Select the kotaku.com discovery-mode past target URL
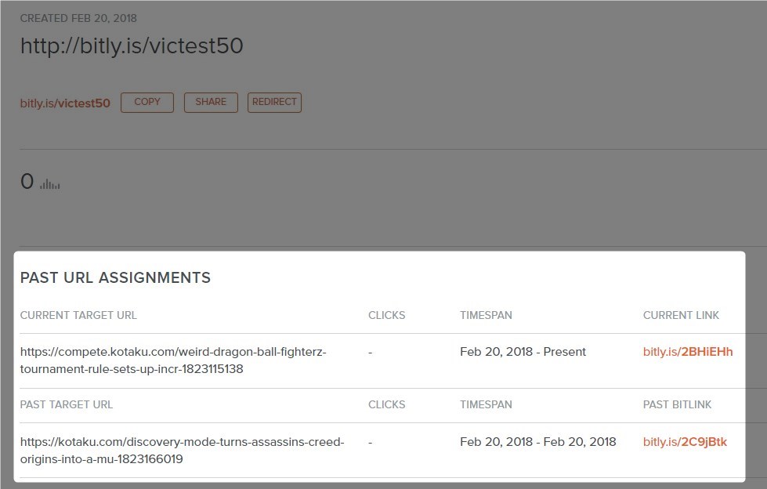The height and width of the screenshot is (489, 767). click(182, 451)
